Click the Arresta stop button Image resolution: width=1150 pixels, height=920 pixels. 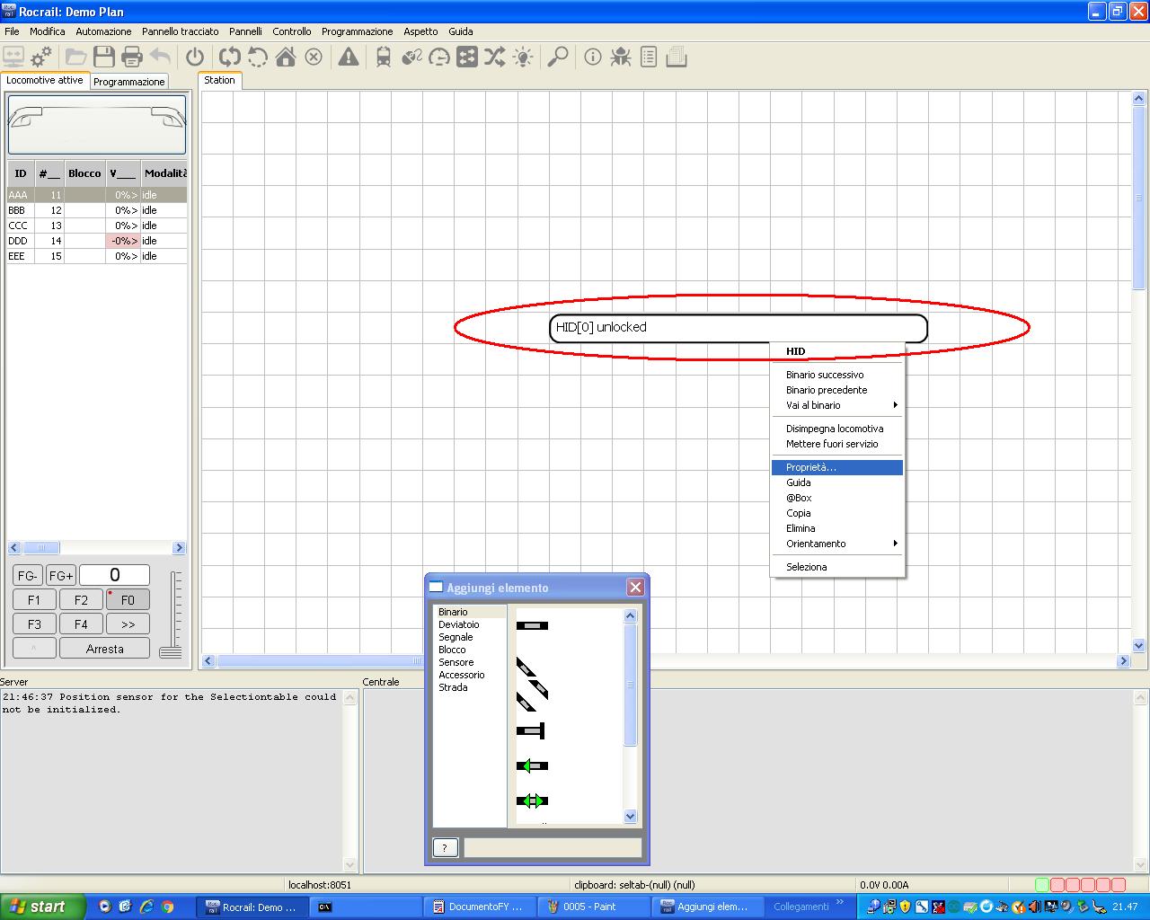pyautogui.click(x=104, y=649)
